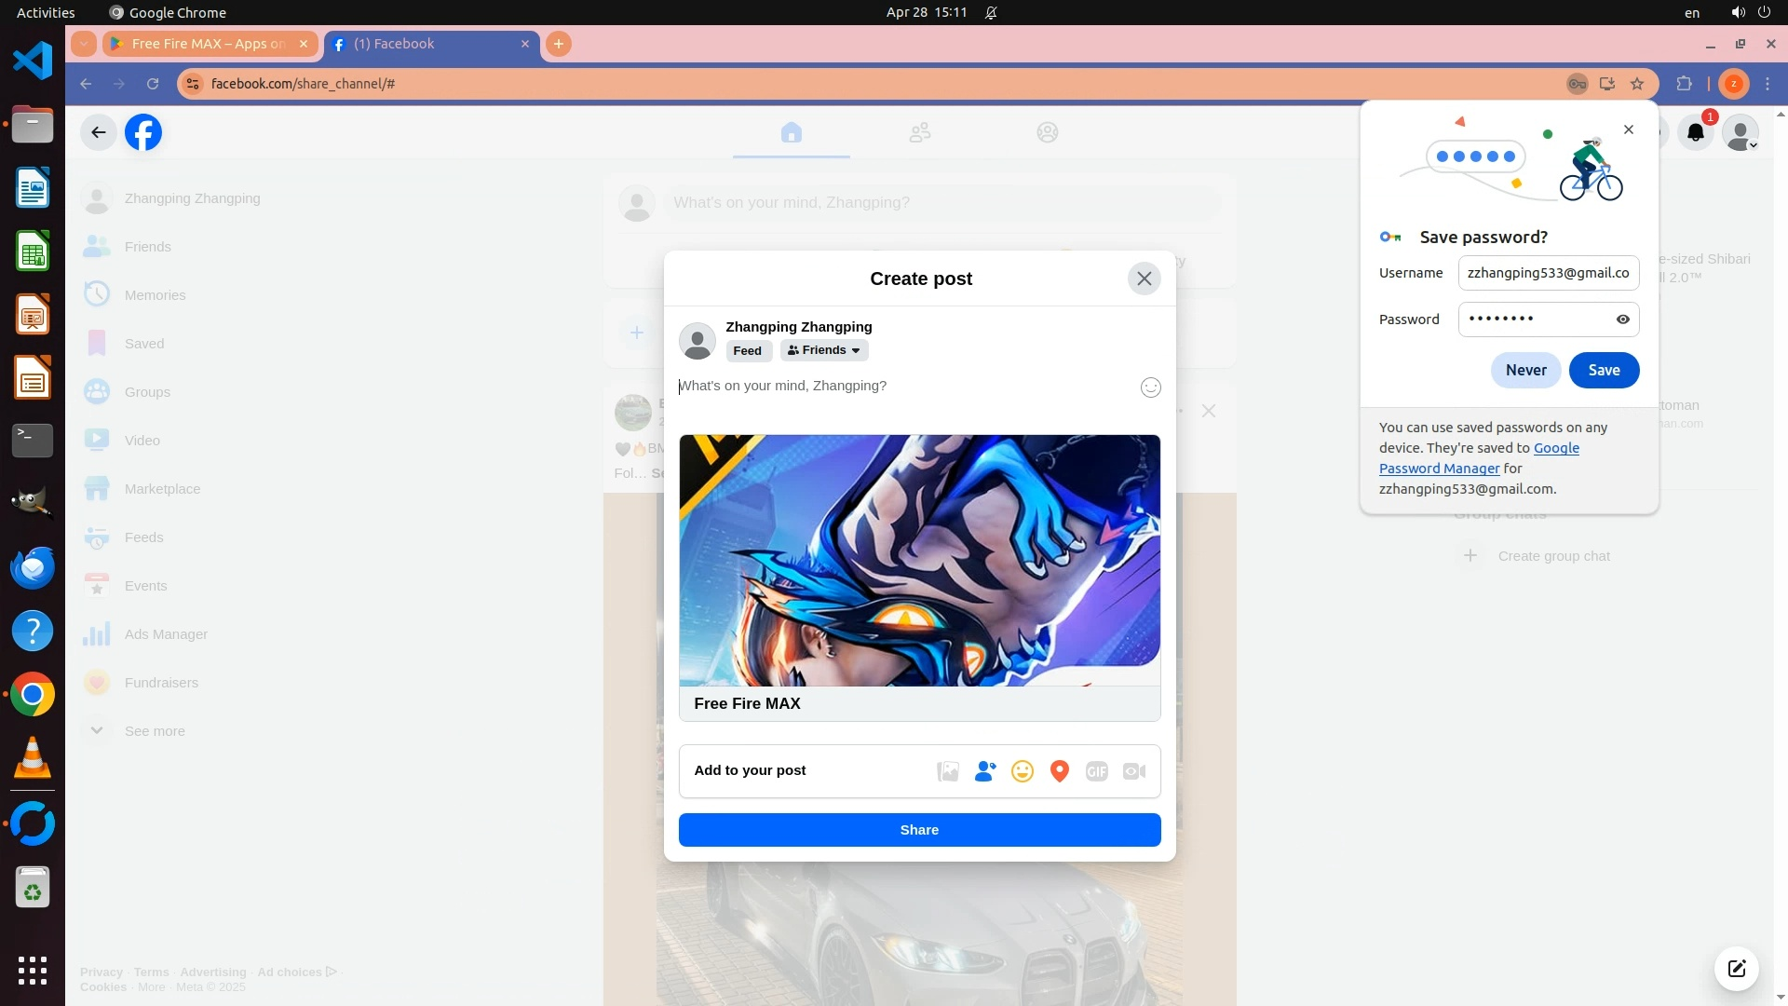Show password using the eye icon
The width and height of the screenshot is (1788, 1006).
point(1622,319)
